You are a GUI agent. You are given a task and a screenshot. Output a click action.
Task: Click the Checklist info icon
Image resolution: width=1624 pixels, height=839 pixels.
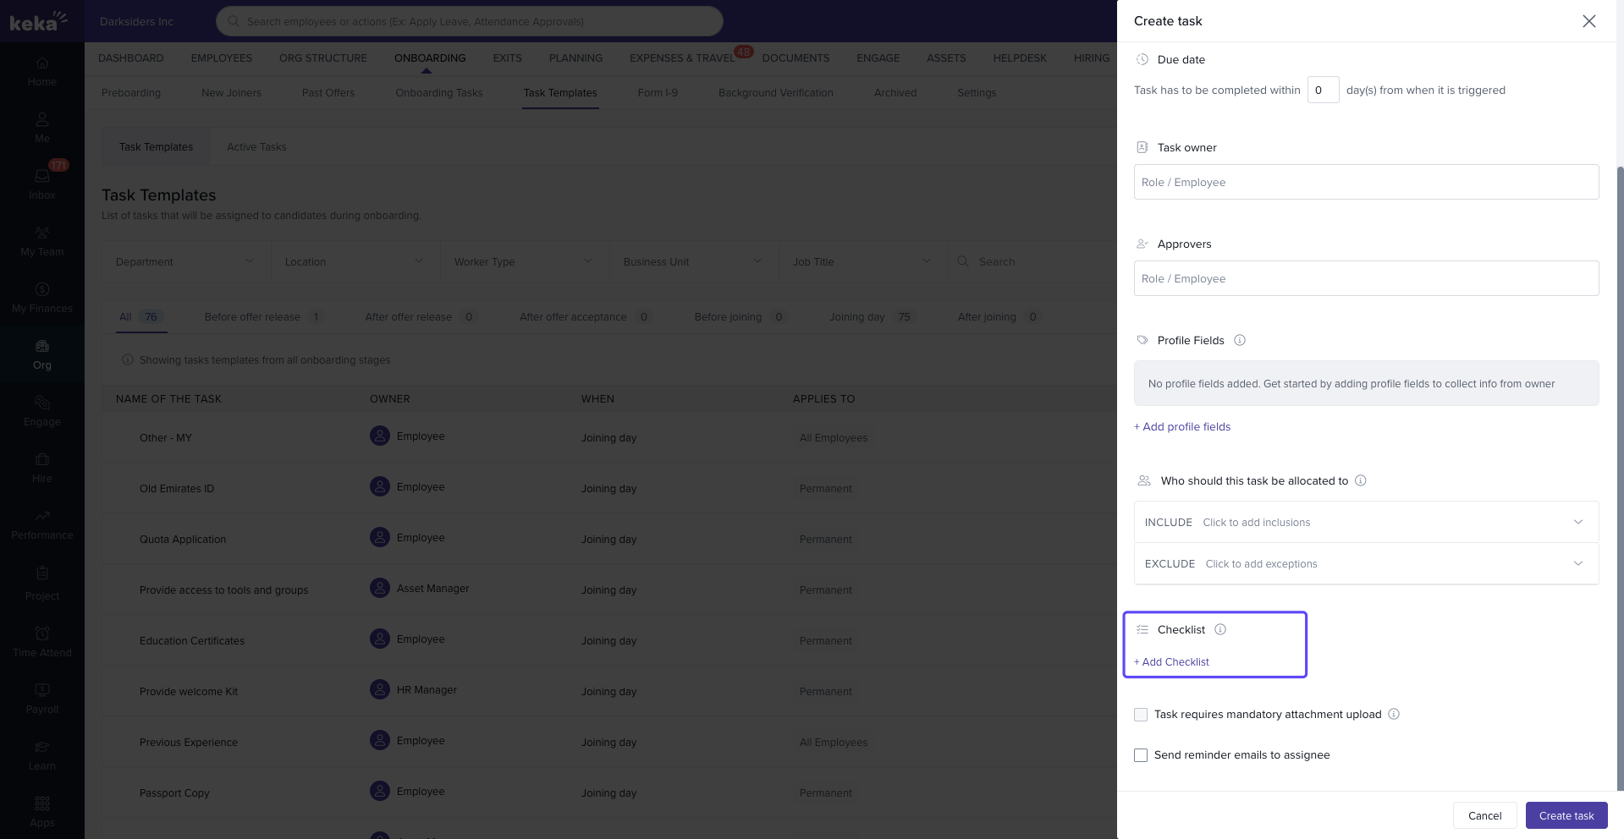1219,629
